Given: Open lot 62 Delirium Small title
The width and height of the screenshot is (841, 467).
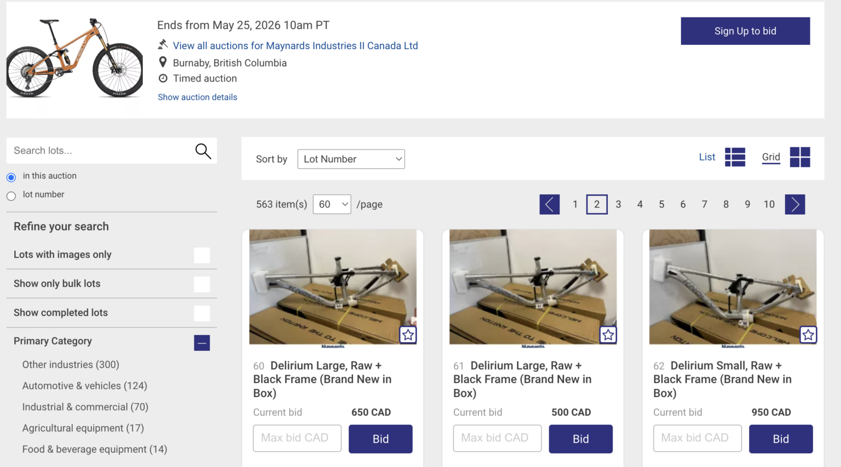Looking at the screenshot, I should [723, 379].
